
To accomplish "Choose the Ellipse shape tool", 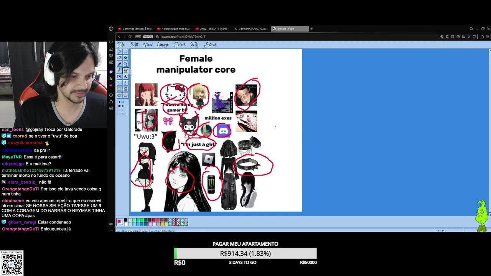I will (x=119, y=95).
